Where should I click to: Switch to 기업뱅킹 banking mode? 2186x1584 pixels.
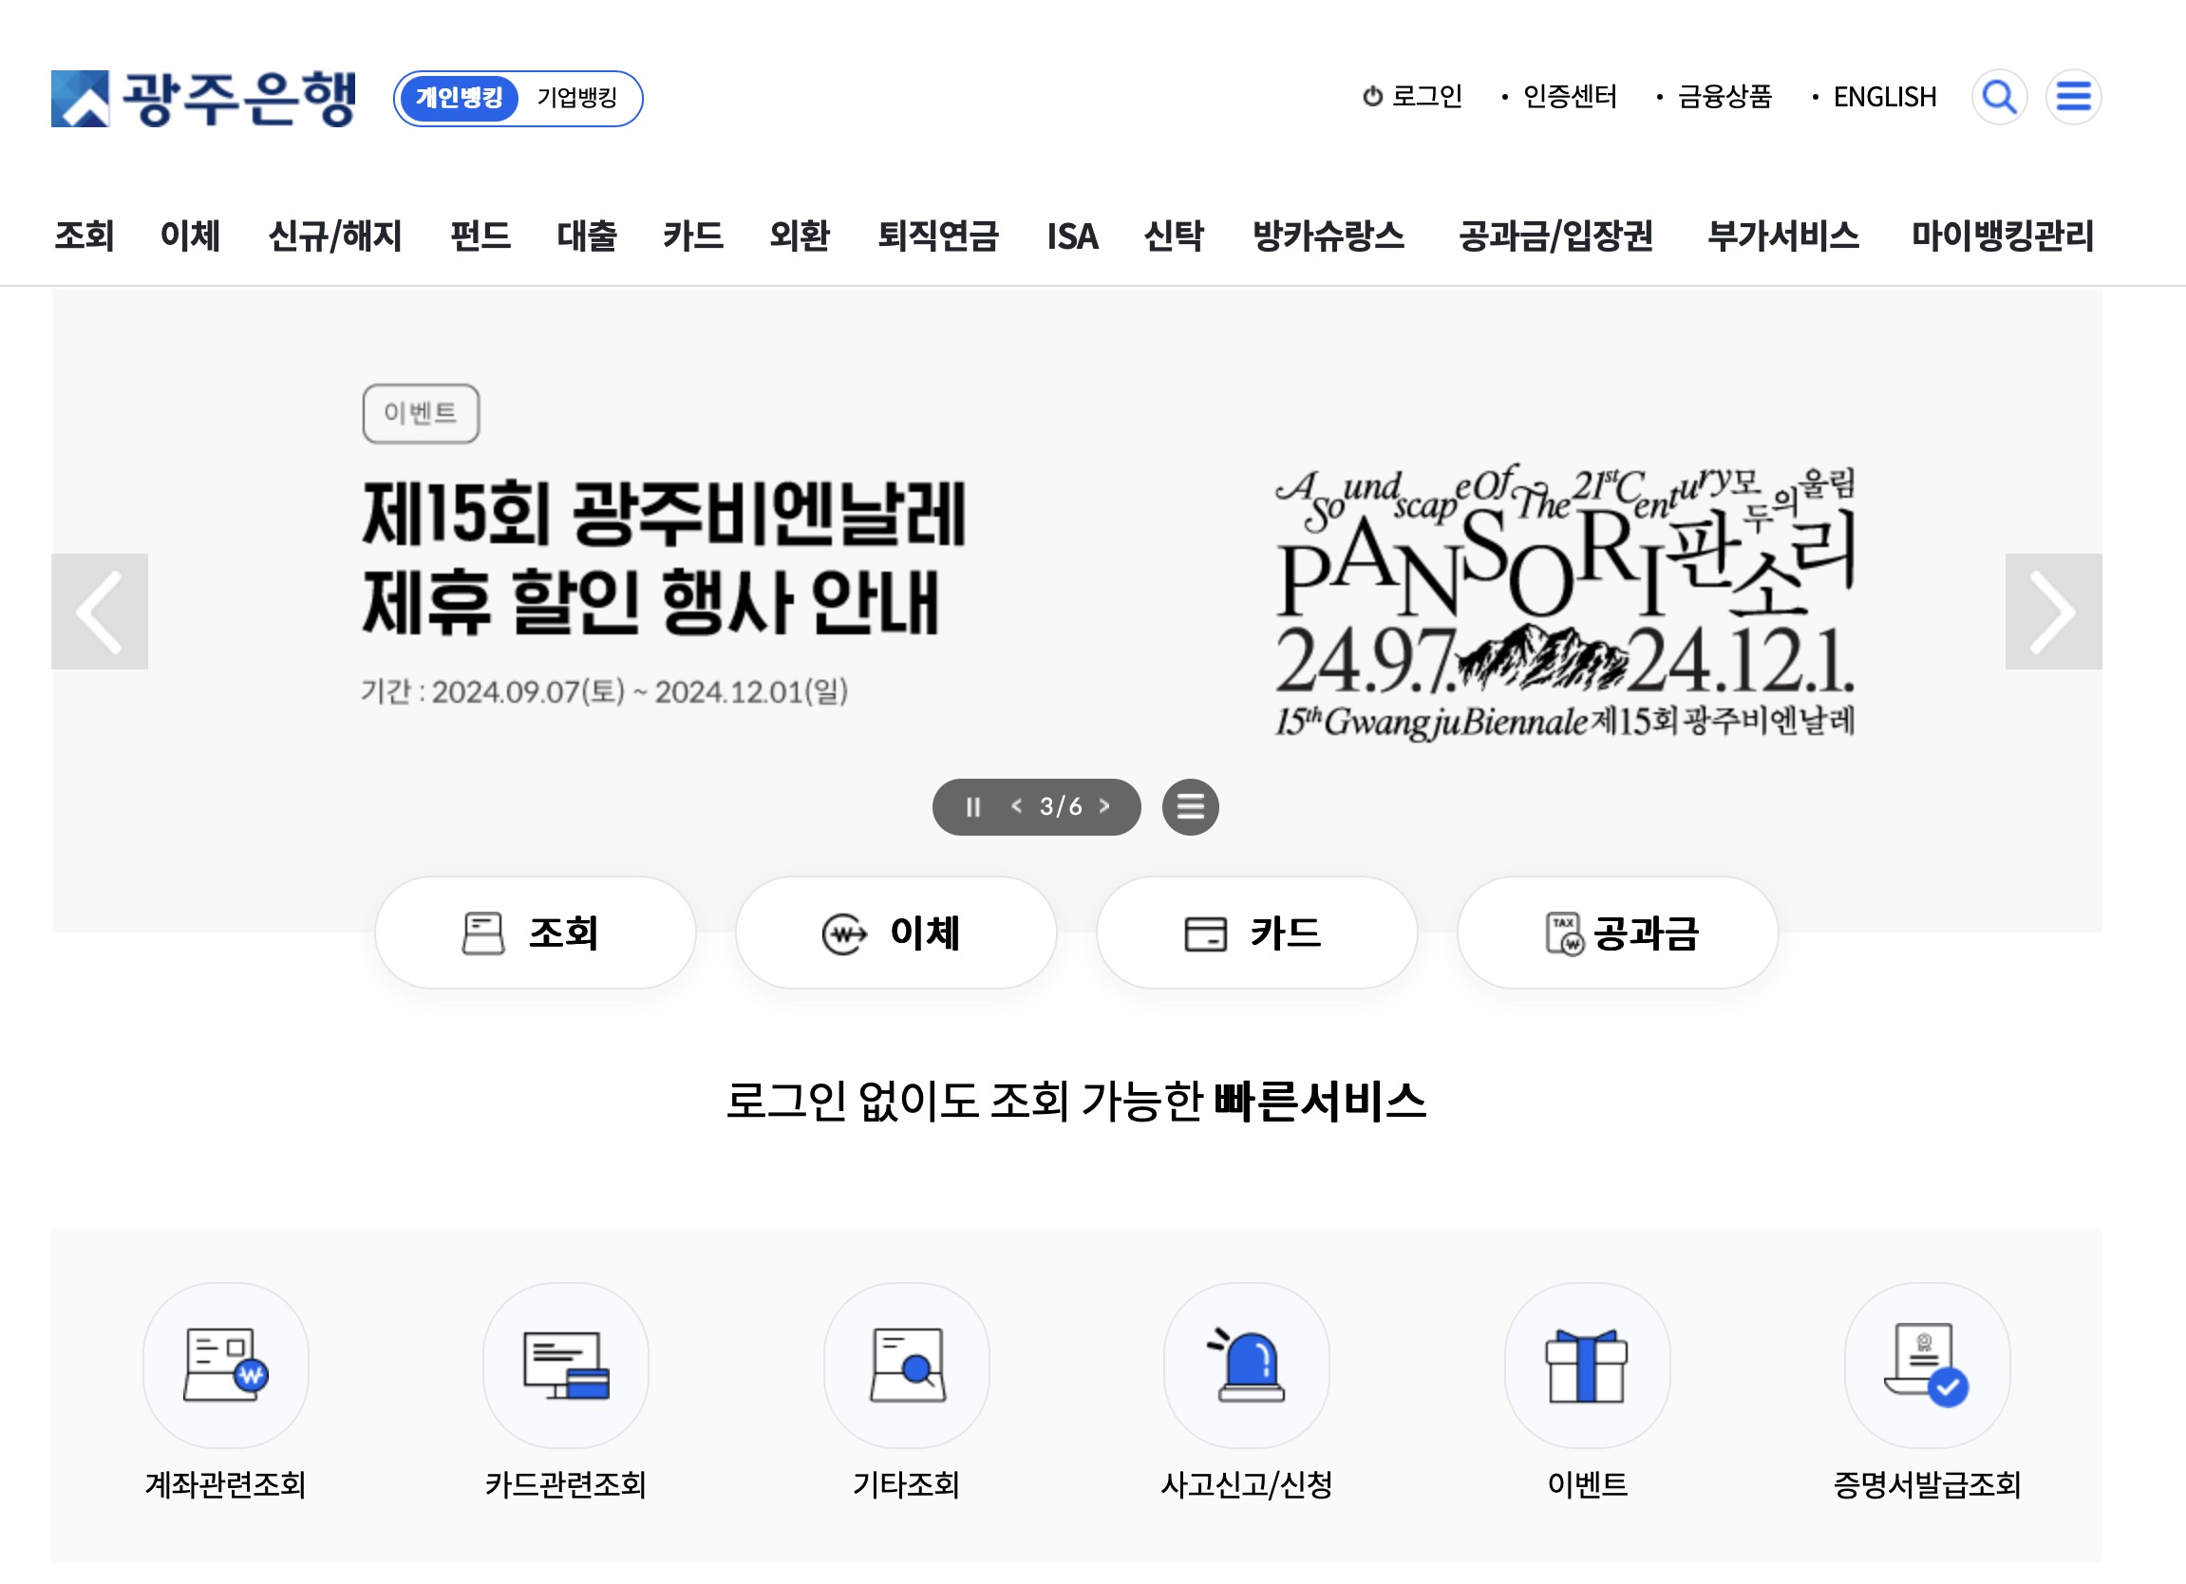(x=575, y=99)
